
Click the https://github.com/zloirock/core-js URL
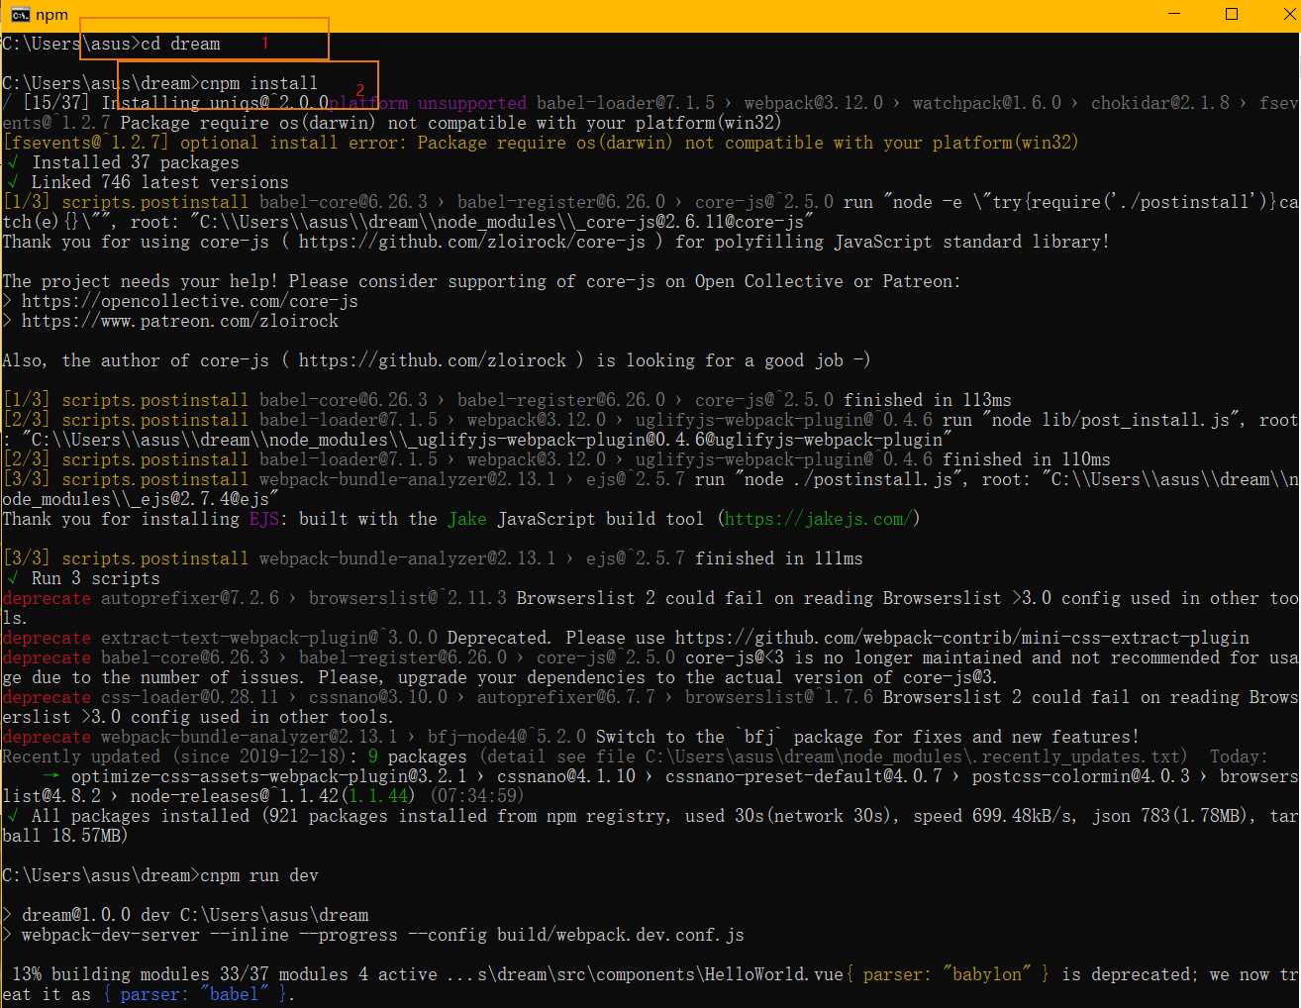[x=471, y=242]
